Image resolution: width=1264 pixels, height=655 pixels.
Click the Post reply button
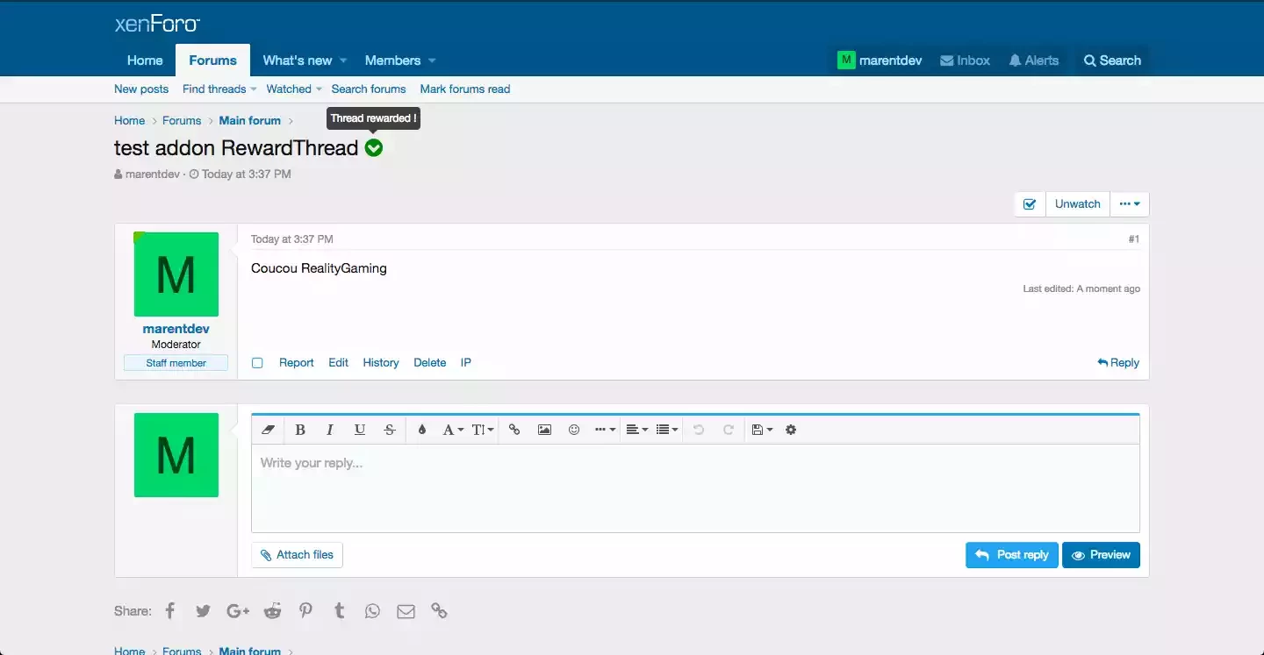[1012, 555]
